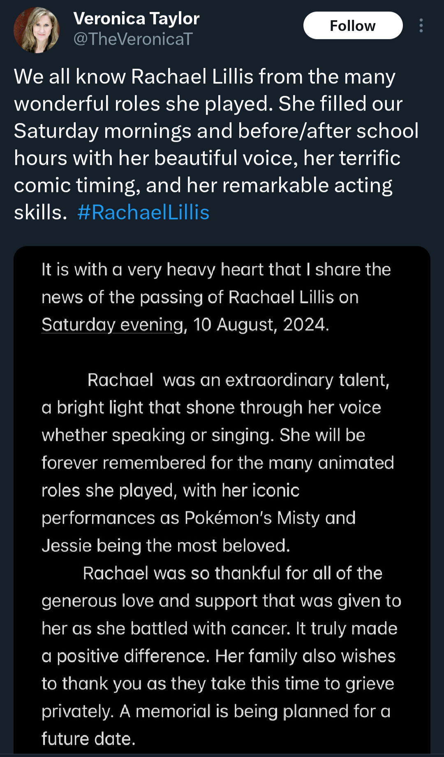Tap the 'future date' line in the statement
444x757 pixels.
coord(88,738)
